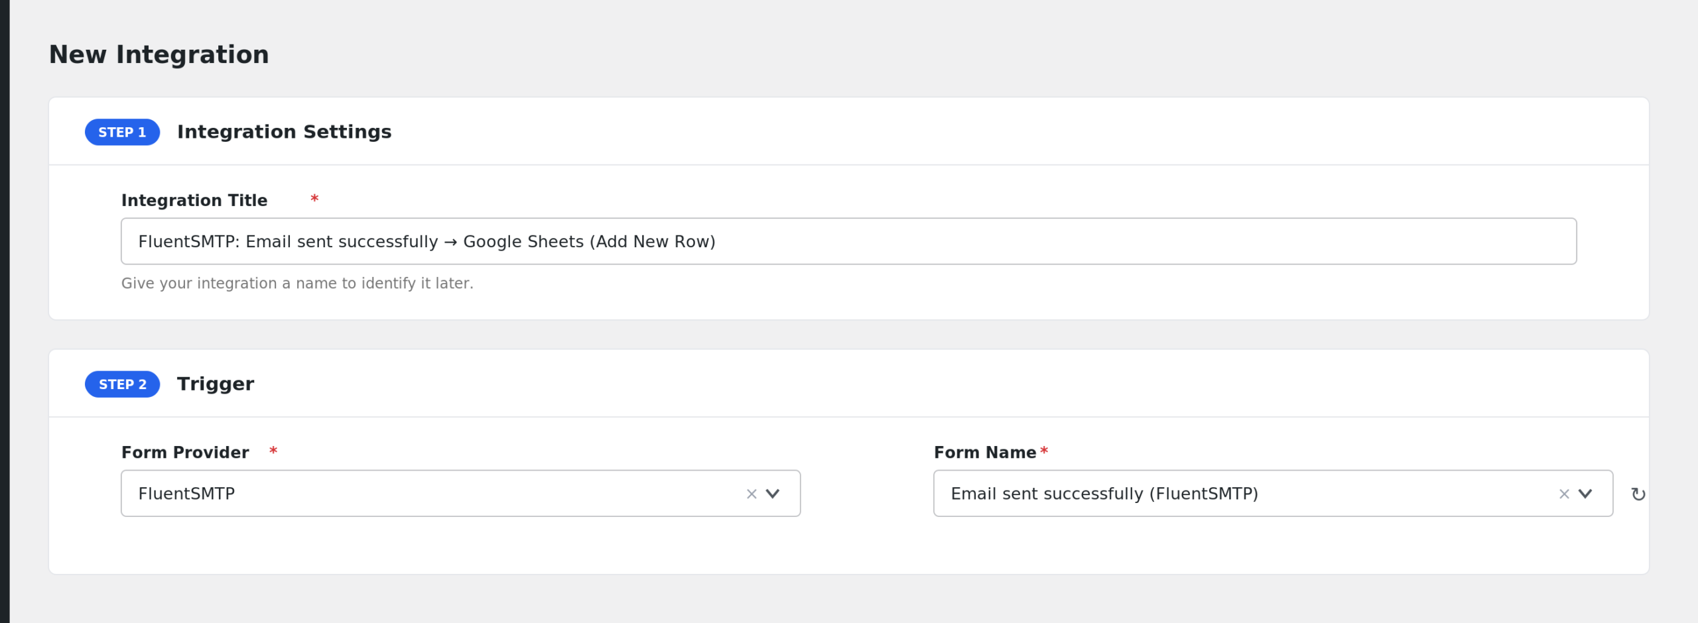
Task: Expand the Form Provider dropdown arrow
Action: point(773,494)
